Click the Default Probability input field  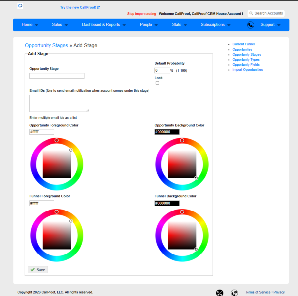pos(162,70)
